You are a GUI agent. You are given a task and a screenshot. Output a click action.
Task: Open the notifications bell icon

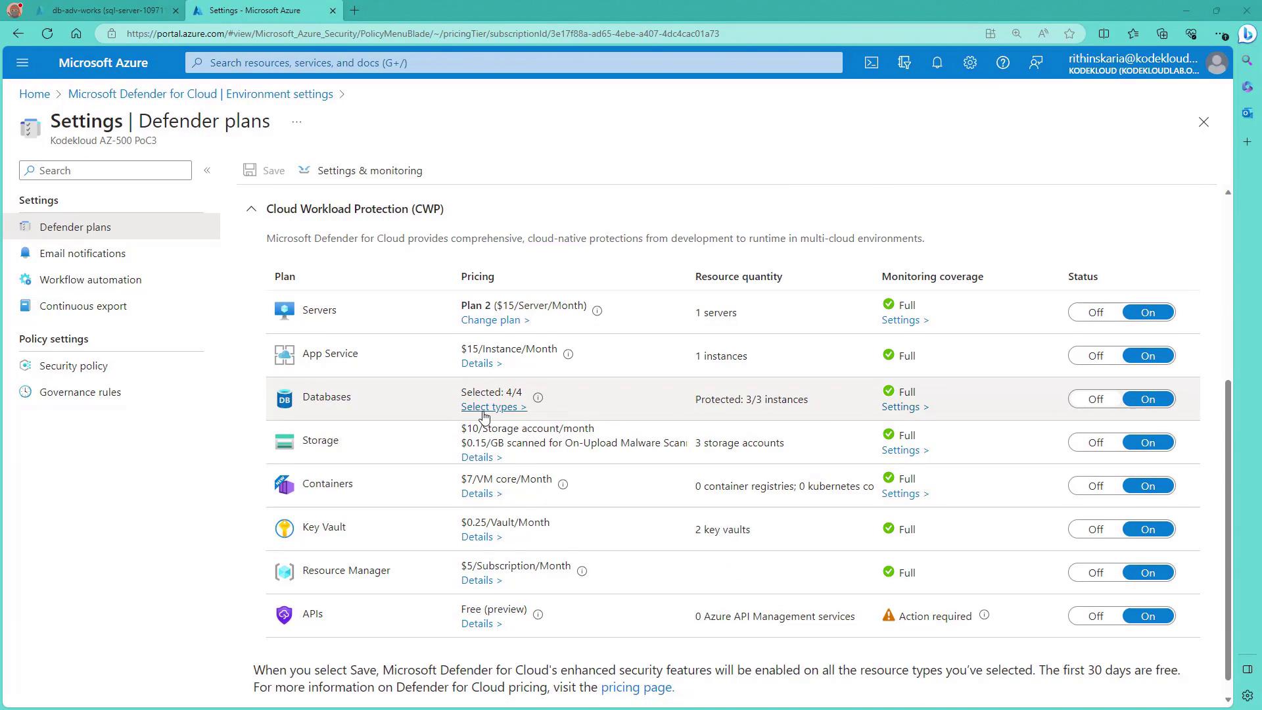pyautogui.click(x=937, y=63)
